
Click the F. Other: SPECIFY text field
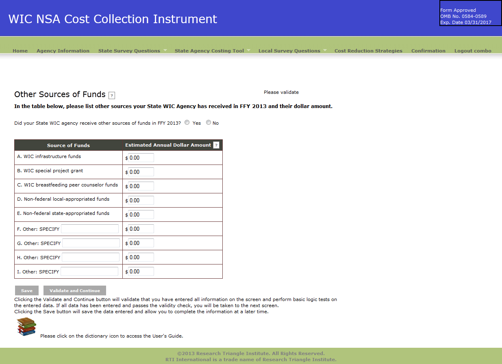(x=90, y=229)
